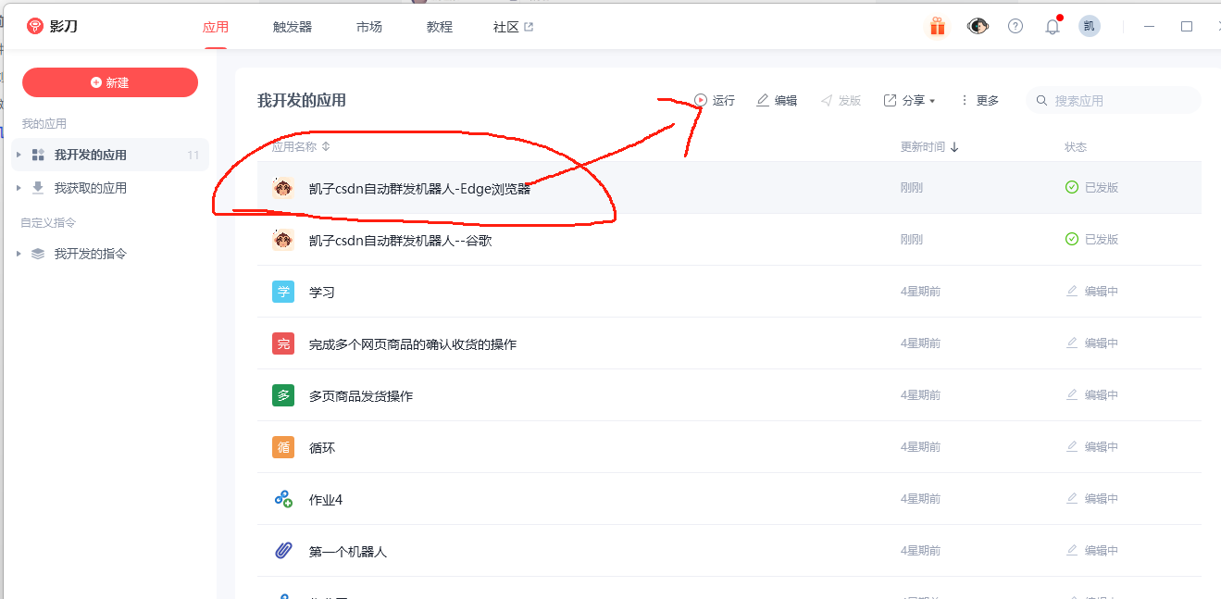Viewport: 1221px width, 599px height.
Task: Expand 我开发的应用 tree arrow
Action: 19,155
